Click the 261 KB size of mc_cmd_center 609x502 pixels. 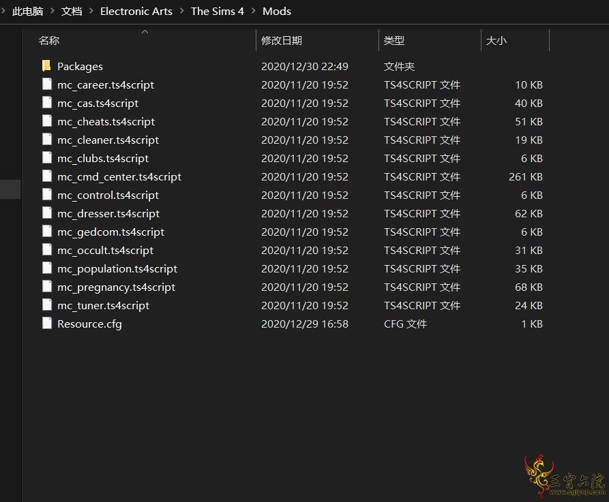pos(526,176)
